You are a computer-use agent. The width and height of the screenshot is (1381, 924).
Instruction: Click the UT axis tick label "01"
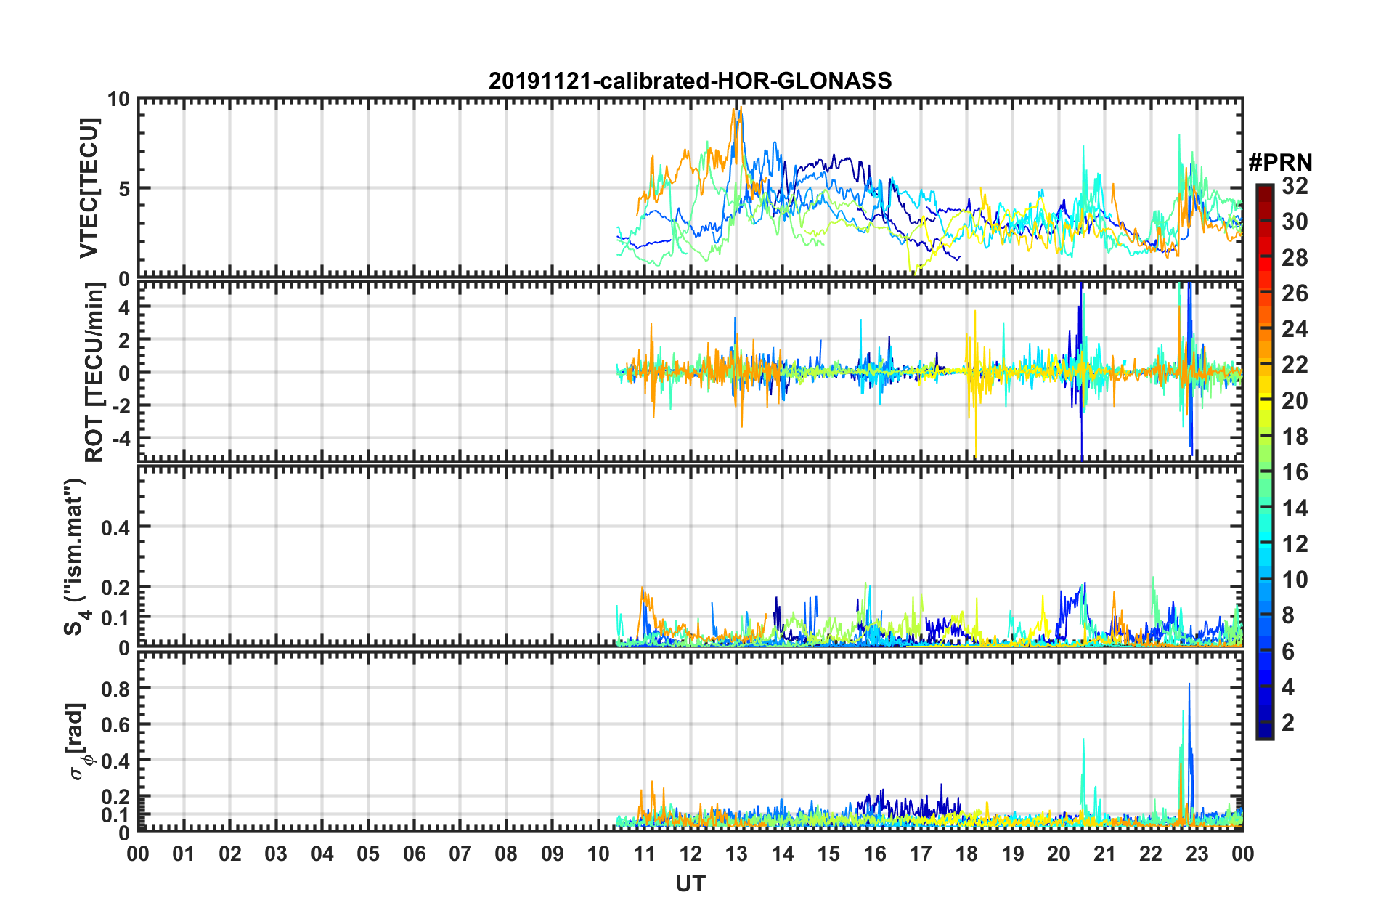(184, 853)
